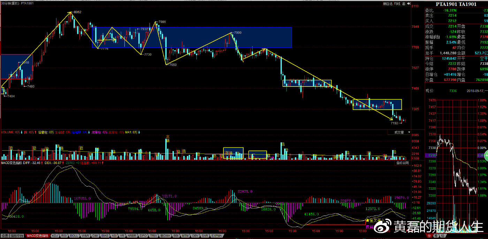
Task: Select the MTM indicator tab
Action: (185, 236)
